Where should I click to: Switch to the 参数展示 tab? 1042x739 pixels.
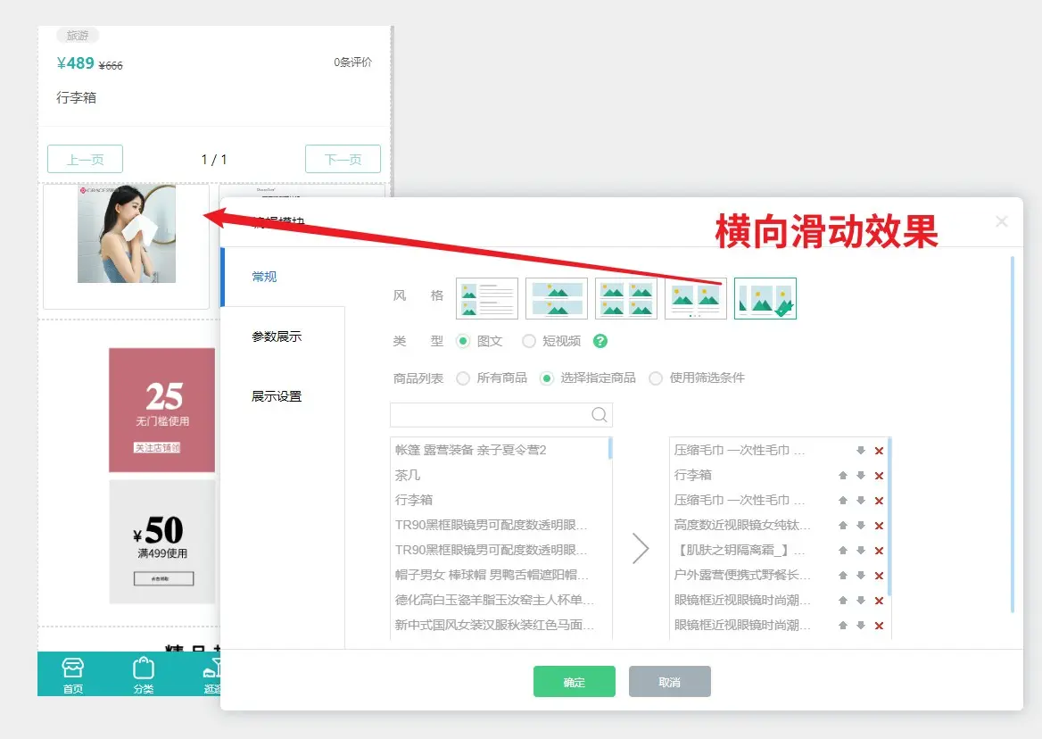[x=277, y=336]
